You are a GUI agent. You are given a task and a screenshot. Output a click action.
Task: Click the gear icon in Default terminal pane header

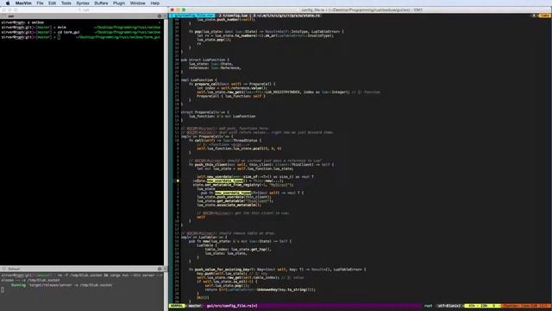tap(160, 269)
